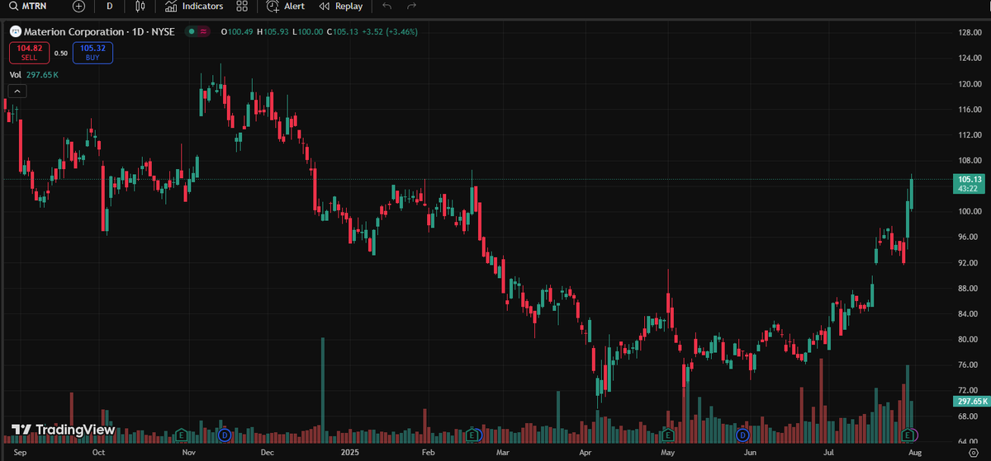Change the D time interval

tap(109, 7)
